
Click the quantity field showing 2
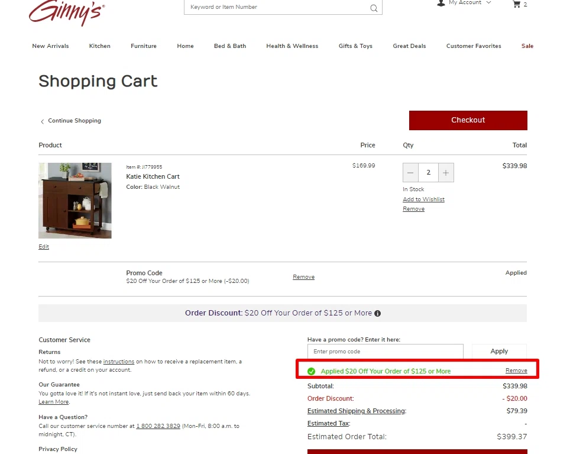pyautogui.click(x=428, y=173)
